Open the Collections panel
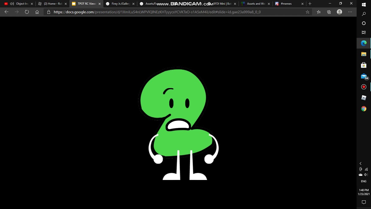The height and width of the screenshot is (209, 371). (x=329, y=12)
